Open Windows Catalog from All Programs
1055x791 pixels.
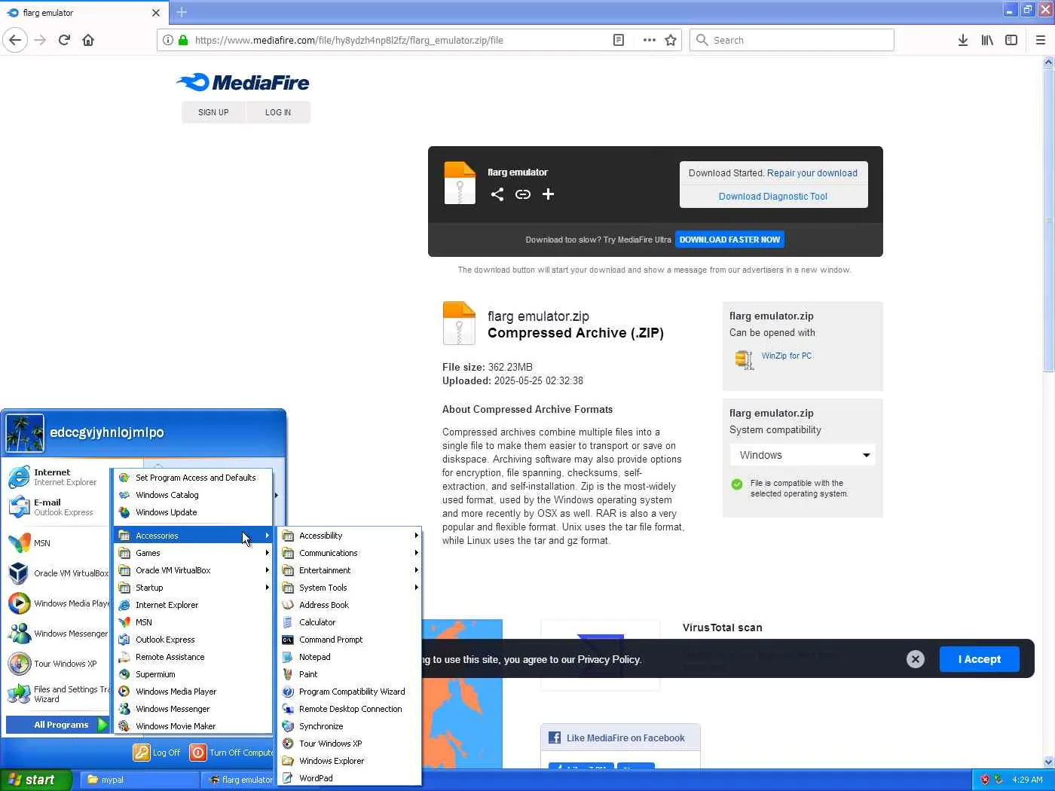click(193, 495)
